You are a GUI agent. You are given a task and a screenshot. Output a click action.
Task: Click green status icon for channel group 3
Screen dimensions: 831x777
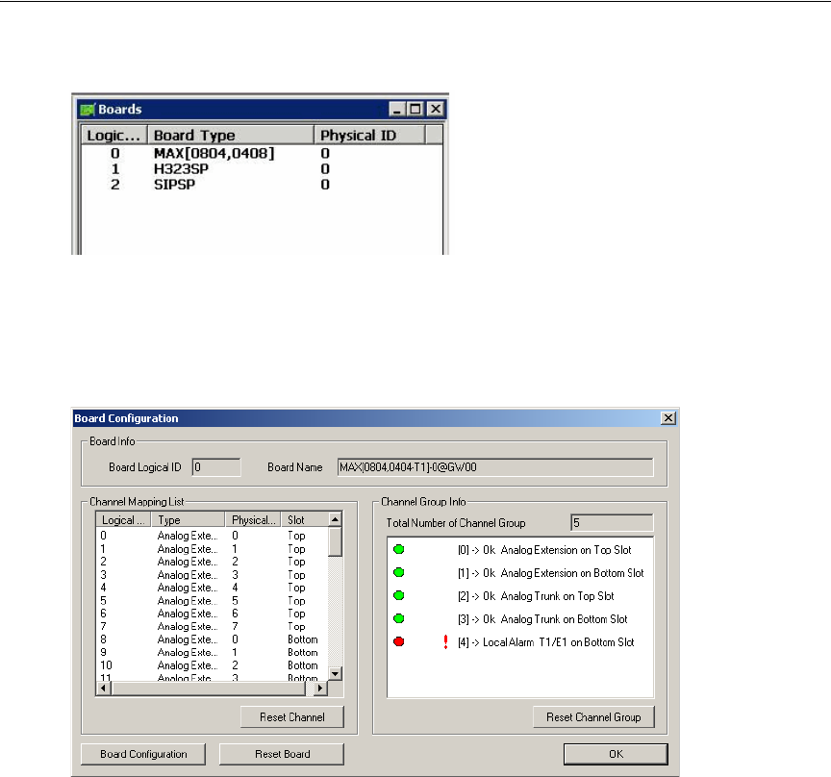point(399,618)
